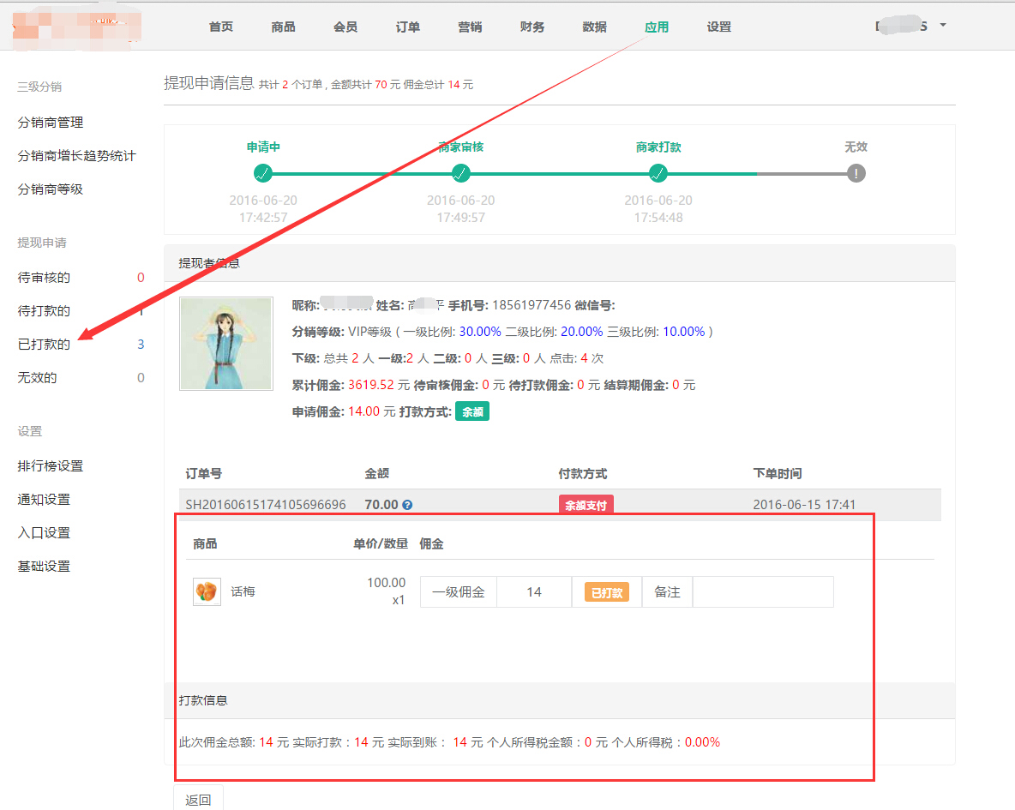Viewport: 1015px width, 810px height.
Task: Click the applicant's avatar picture
Action: [x=226, y=344]
